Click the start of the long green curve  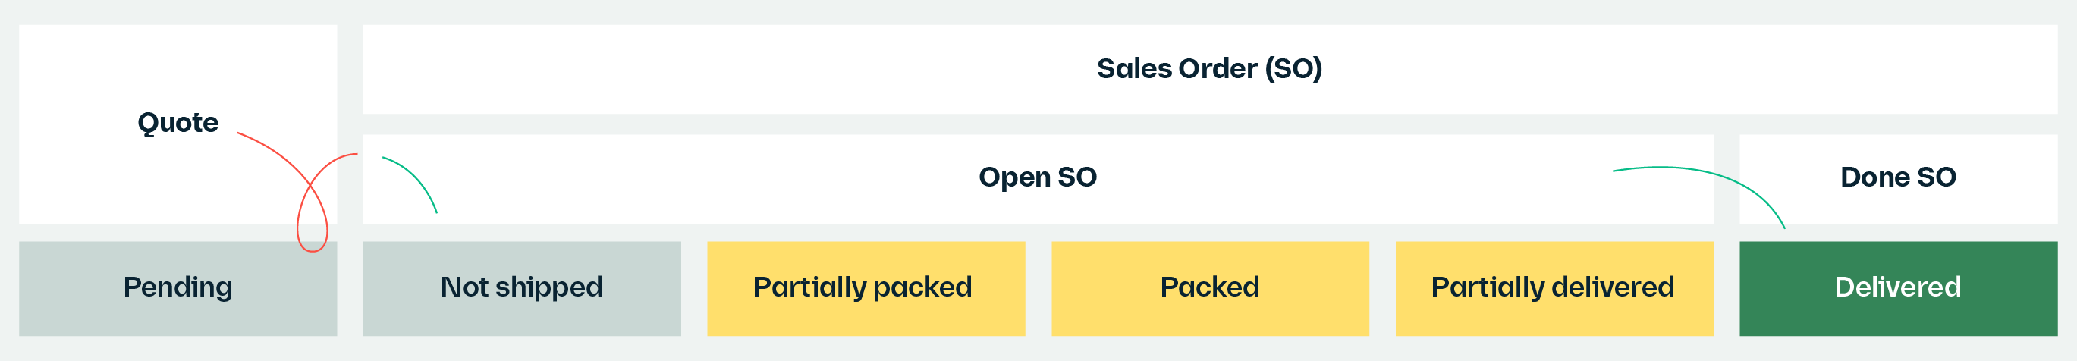1615,171
